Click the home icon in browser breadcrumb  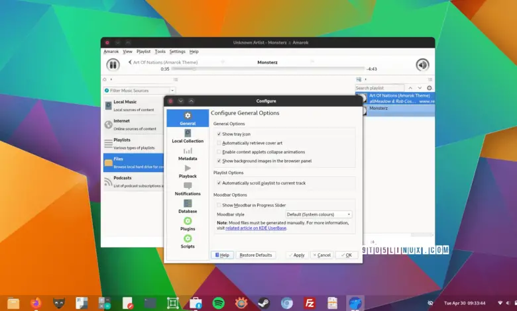(105, 79)
